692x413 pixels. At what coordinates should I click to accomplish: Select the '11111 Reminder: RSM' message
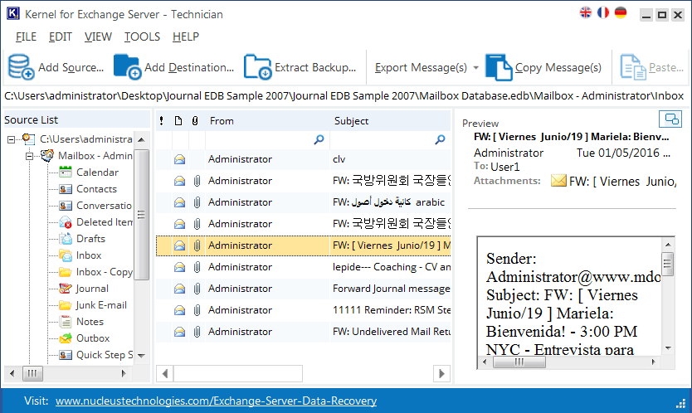coord(304,310)
